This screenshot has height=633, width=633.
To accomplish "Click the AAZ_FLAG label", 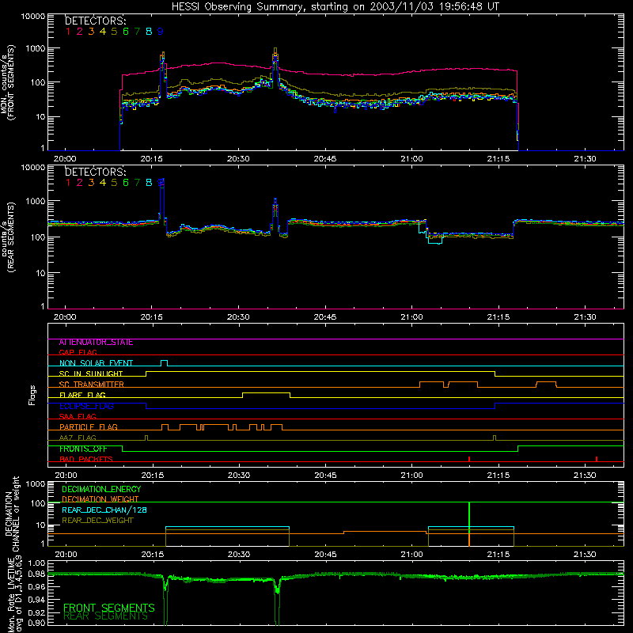I will [x=78, y=438].
